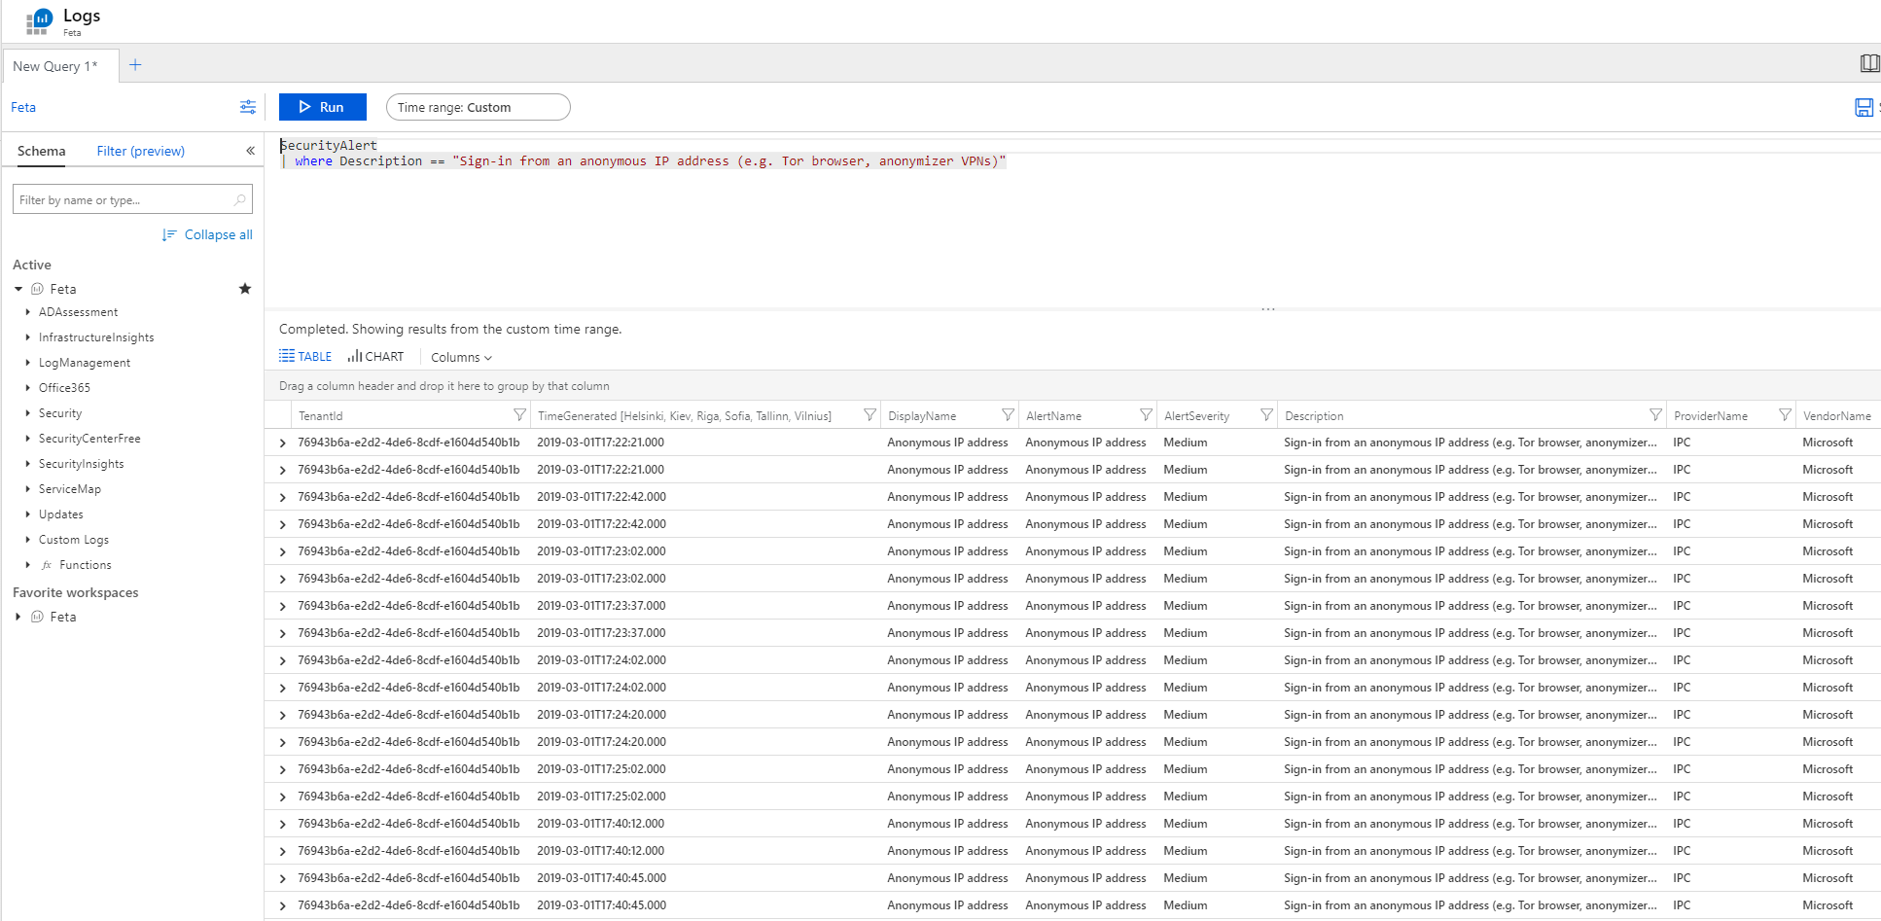1881x921 pixels.
Task: Click the Logs analytics icon in header
Action: point(39,20)
